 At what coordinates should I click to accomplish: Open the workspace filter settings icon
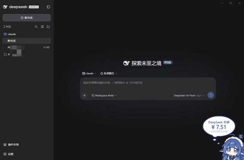(42, 27)
